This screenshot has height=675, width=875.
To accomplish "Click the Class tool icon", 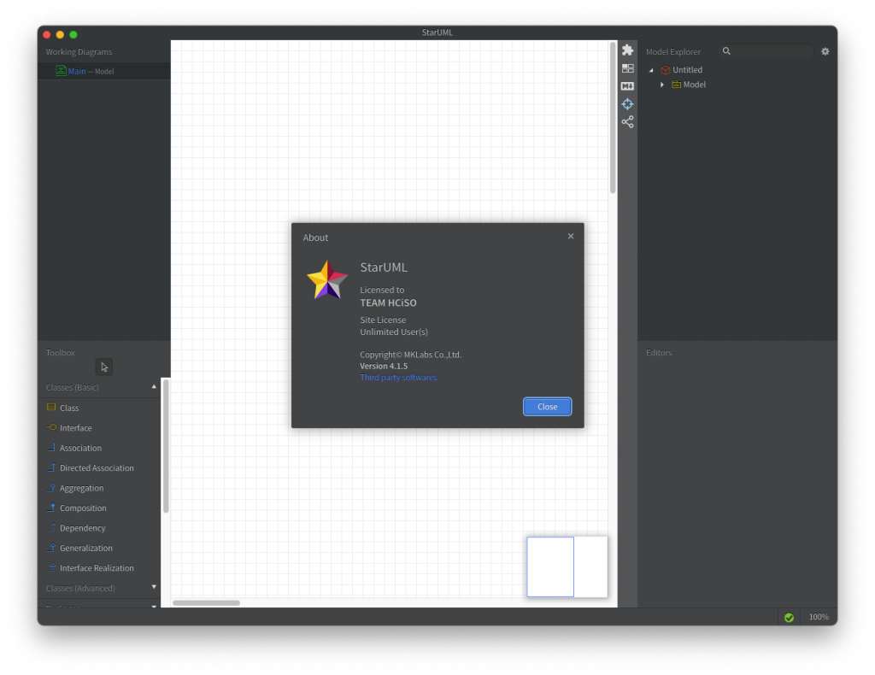I will pos(51,408).
